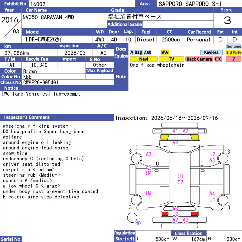The image size is (242, 242).
Task: Click the Additional Grade label
Action: coord(125,24)
